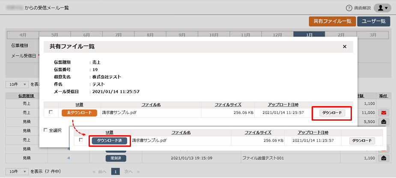Open the 画面解説 help icon
Image resolution: width=396 pixels, height=178 pixels.
point(349,8)
